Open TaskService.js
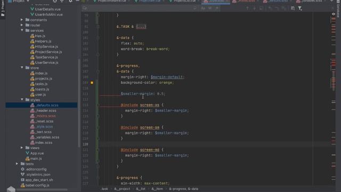This screenshot has height=192, width=341. (x=46, y=57)
